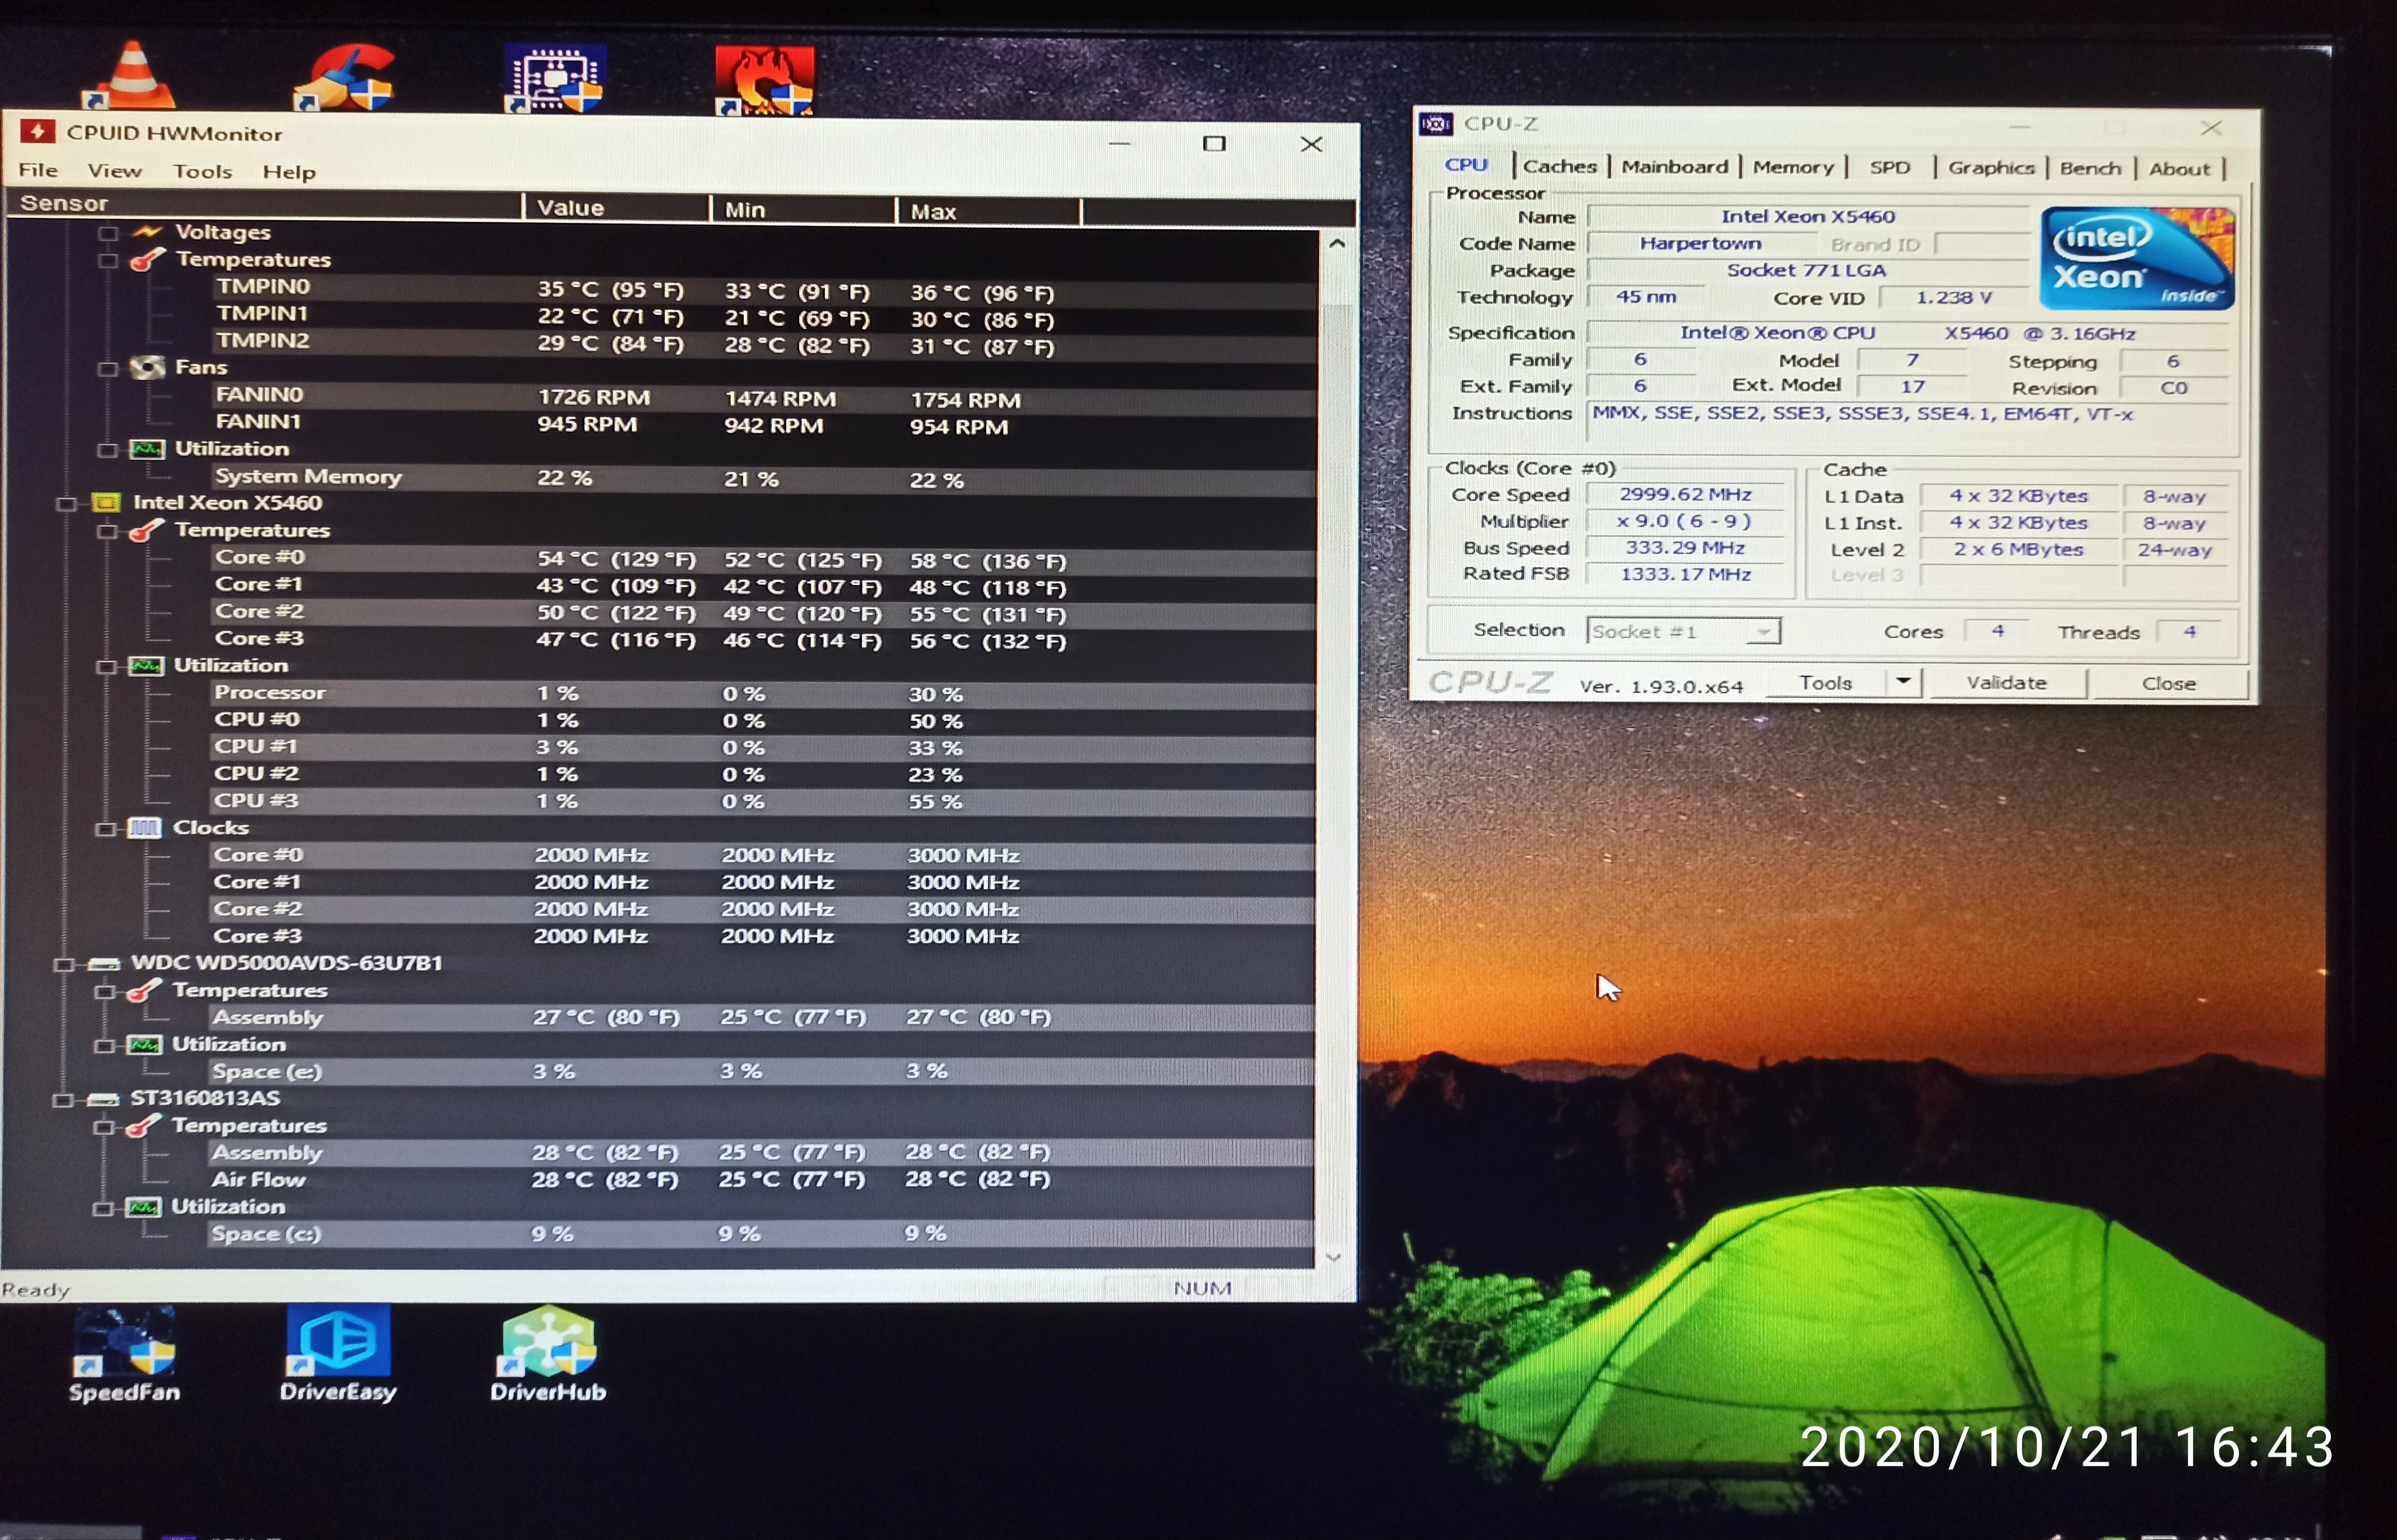Open the VLC media player desktop icon
Viewport: 2397px width, 1540px height.
coord(132,76)
